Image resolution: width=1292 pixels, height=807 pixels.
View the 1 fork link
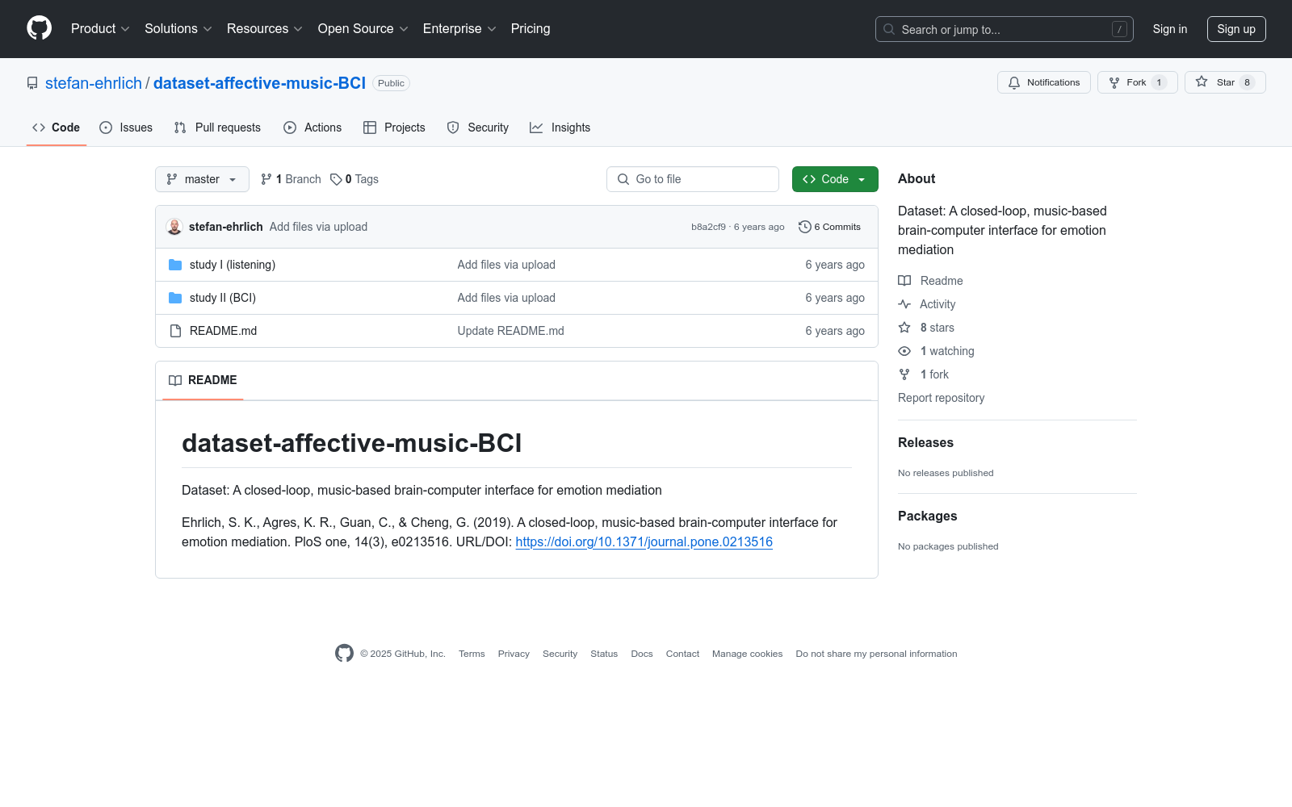tap(924, 374)
